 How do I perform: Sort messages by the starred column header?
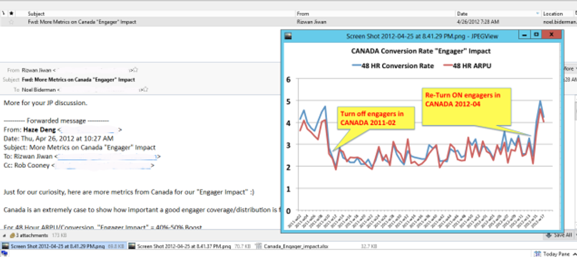coord(11,13)
